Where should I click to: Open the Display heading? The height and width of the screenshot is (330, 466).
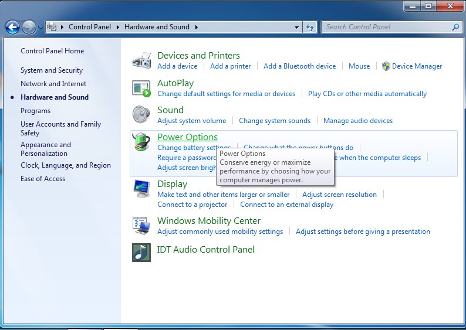tap(172, 184)
